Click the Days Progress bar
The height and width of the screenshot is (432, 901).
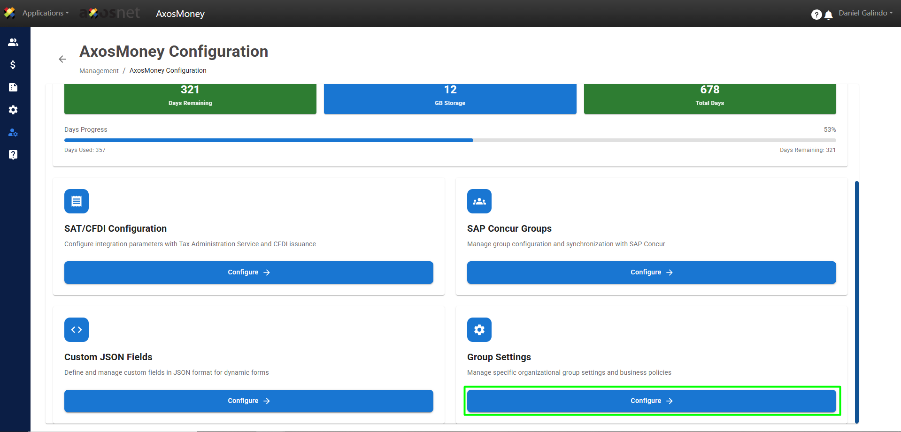pos(450,140)
